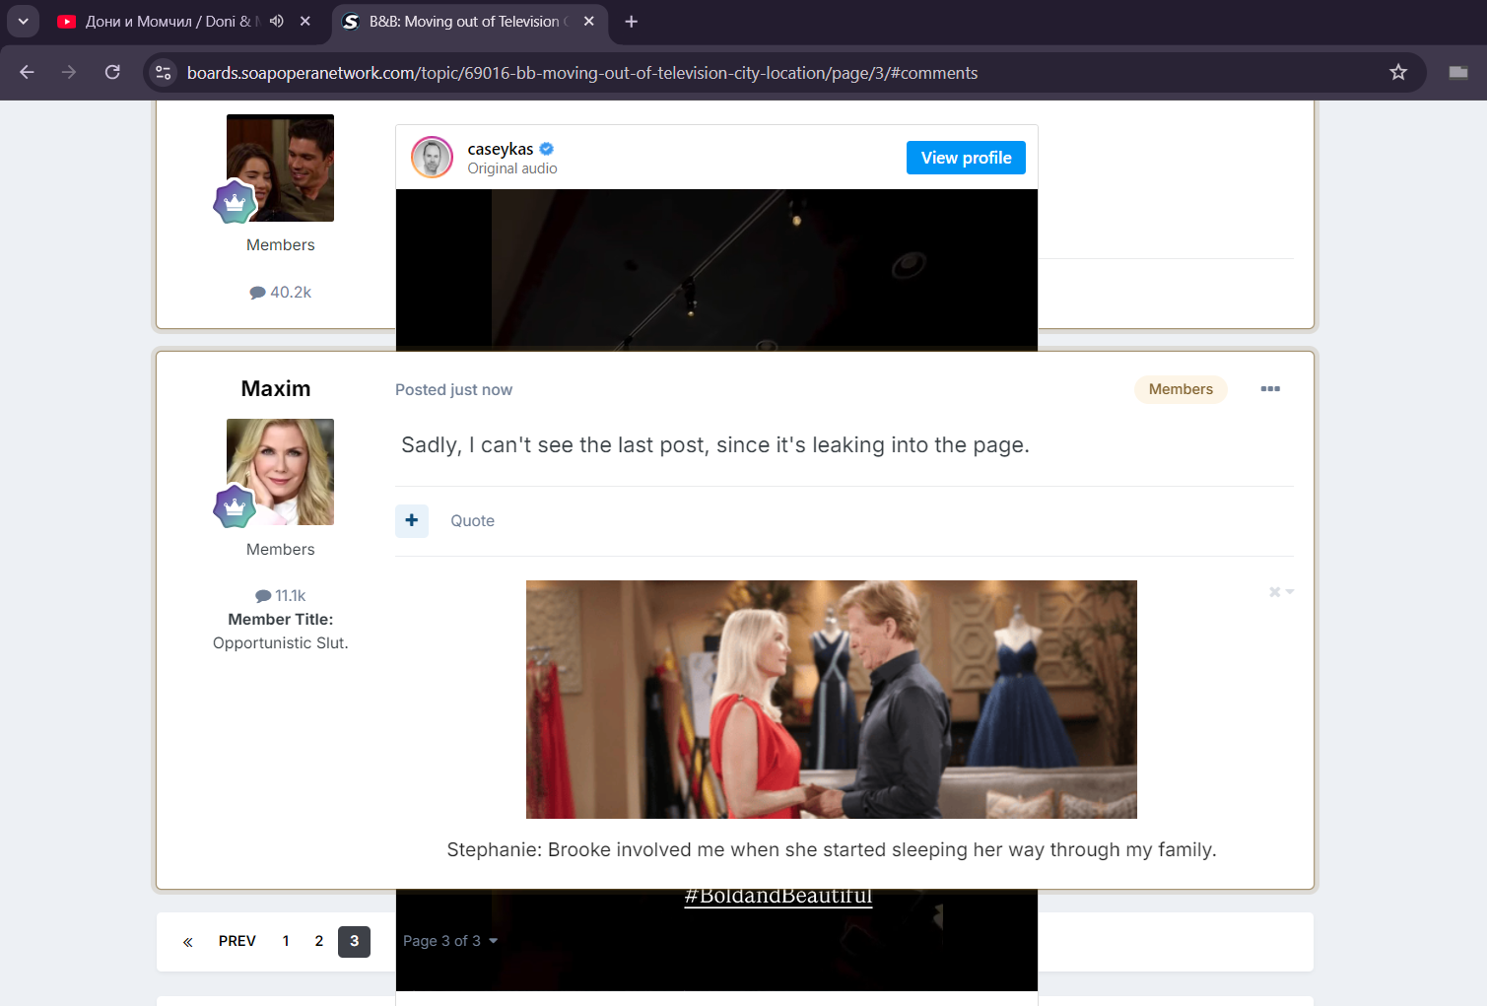
Task: Reload the current page
Action: click(x=112, y=72)
